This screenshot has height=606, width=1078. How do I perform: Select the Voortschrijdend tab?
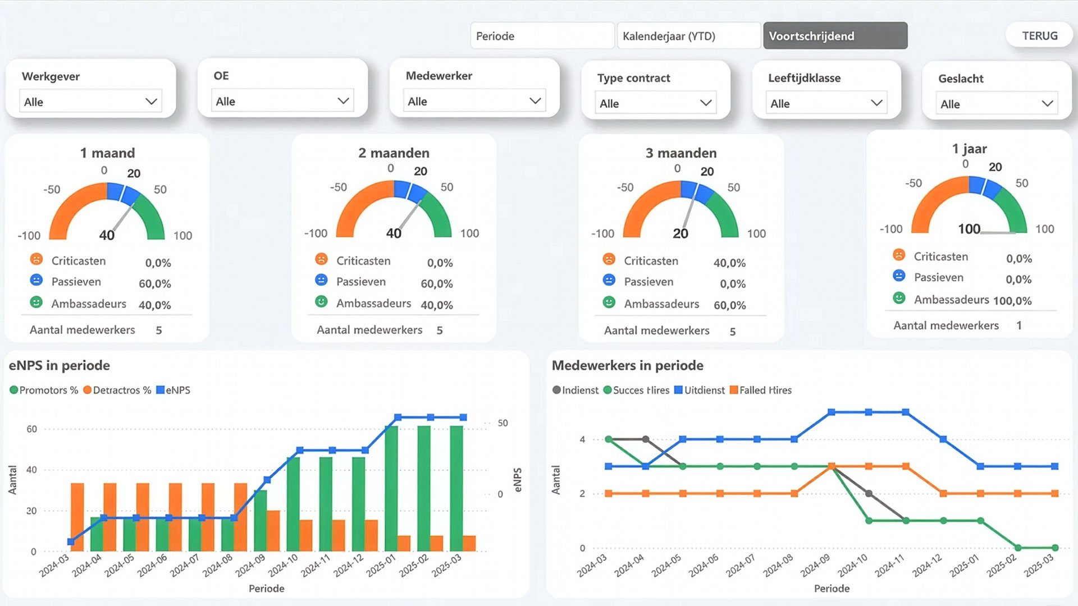click(834, 35)
